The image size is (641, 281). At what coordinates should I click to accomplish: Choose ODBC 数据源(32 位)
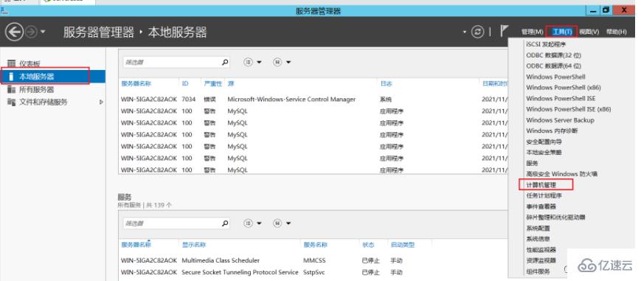point(553,55)
